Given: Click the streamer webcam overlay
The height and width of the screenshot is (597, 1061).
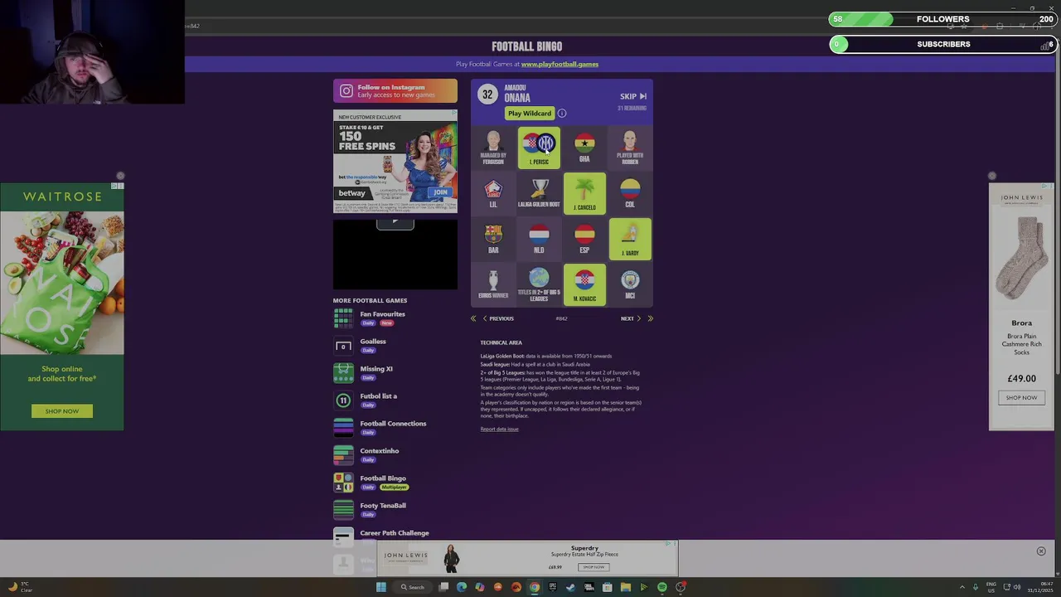Looking at the screenshot, I should 92,52.
